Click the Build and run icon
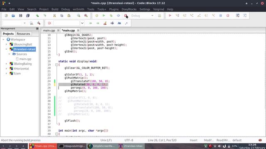 pos(111,16)
